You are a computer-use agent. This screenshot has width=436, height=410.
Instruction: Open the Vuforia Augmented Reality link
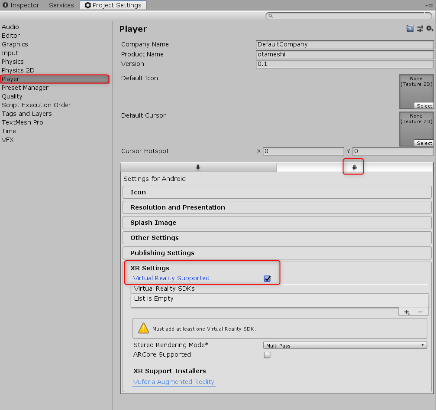pyautogui.click(x=174, y=382)
